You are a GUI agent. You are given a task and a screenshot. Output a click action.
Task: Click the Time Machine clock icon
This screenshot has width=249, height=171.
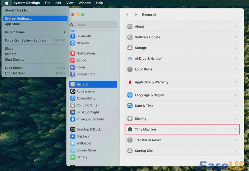130,130
